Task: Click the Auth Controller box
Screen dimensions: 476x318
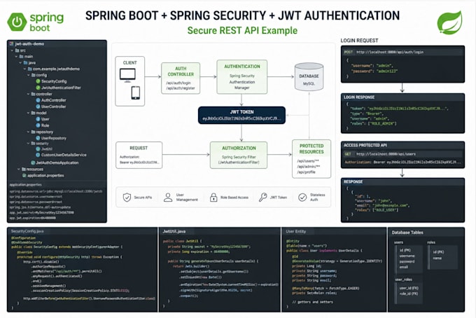Action: point(181,78)
